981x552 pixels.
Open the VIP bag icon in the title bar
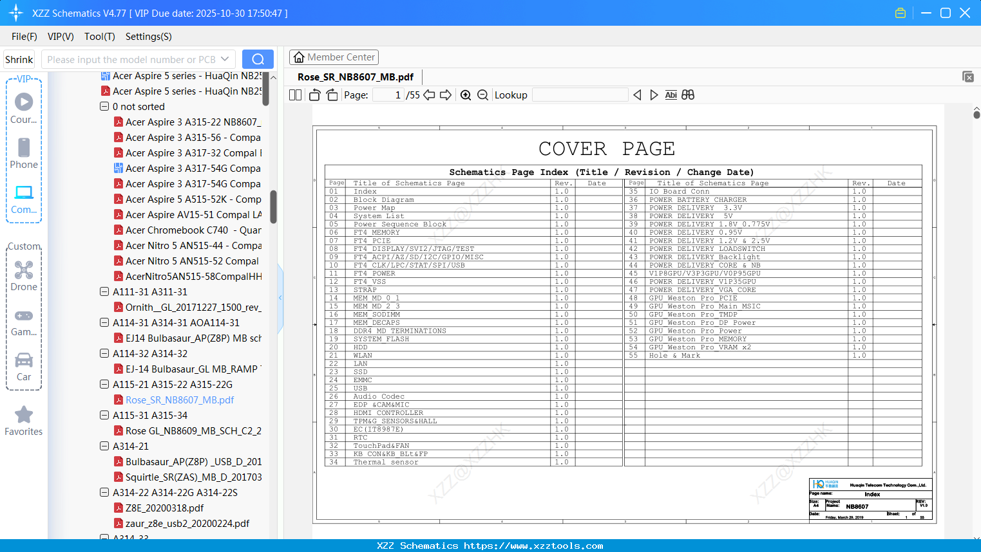(900, 13)
